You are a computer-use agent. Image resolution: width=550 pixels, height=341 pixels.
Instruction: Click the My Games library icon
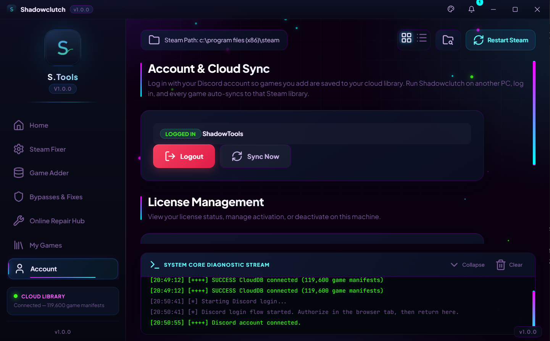pos(19,245)
